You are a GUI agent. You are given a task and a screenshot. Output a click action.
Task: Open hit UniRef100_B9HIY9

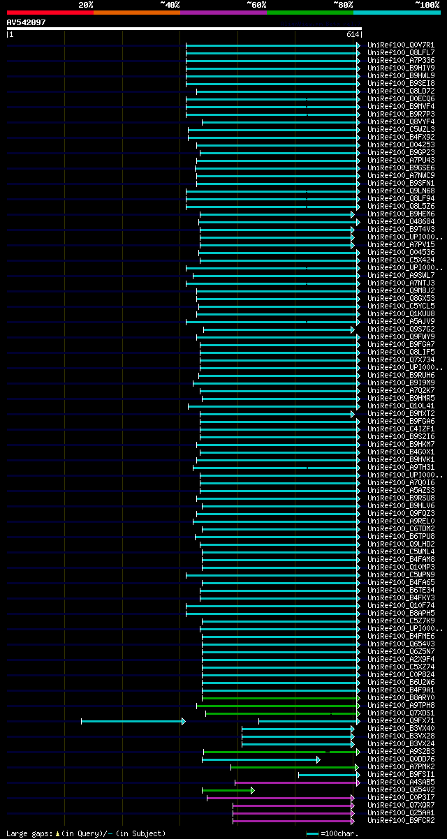(x=401, y=68)
